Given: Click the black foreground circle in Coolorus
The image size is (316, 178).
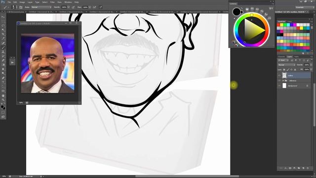Looking at the screenshot, I should point(237,12).
